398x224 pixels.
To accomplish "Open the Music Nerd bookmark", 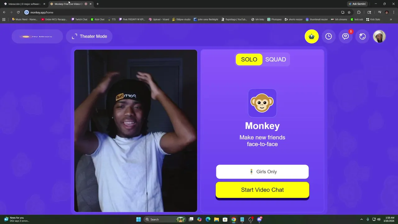I will [x=25, y=19].
